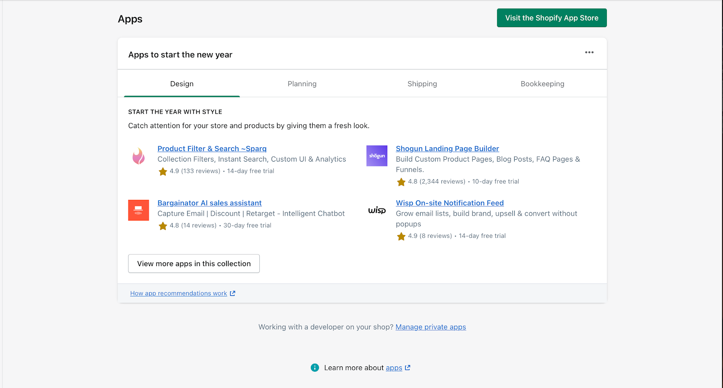This screenshot has width=723, height=388.
Task: Click external link icon after recommendations link
Action: [233, 293]
